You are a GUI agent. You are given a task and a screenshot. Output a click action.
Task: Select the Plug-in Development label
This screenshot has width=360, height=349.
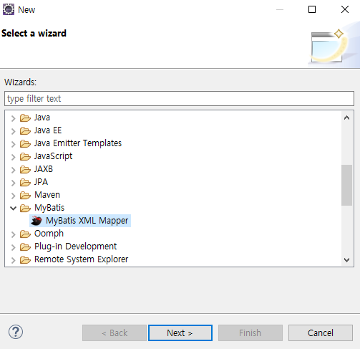point(75,247)
